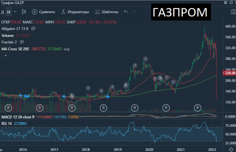Viewport: 236px width, 152px height.
Task: Click the ЗАКР 228.00 close value
Action: 76,22
